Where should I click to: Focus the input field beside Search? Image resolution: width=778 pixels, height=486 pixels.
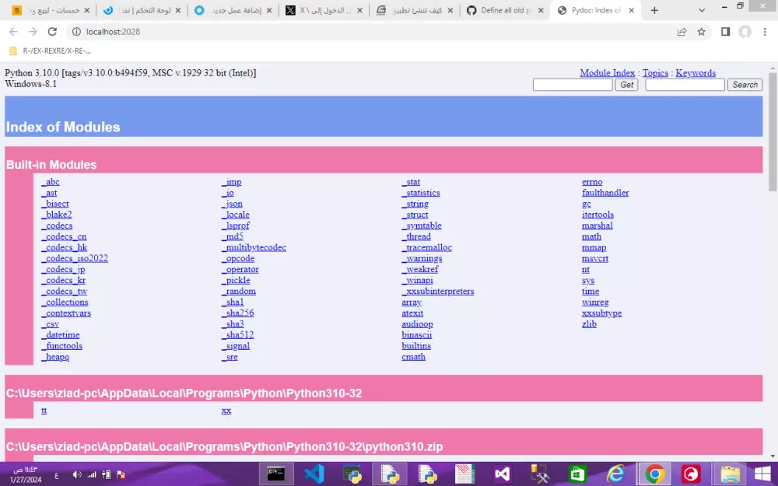(685, 85)
